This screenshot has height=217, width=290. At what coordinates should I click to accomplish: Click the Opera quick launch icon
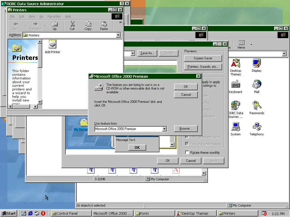(x=43, y=213)
